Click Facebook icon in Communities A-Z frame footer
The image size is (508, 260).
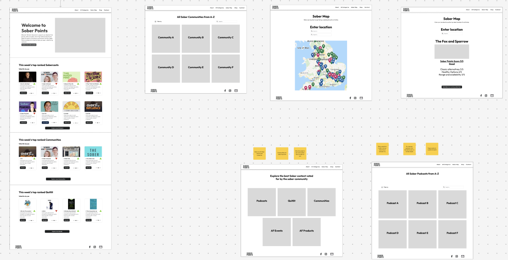(x=225, y=90)
